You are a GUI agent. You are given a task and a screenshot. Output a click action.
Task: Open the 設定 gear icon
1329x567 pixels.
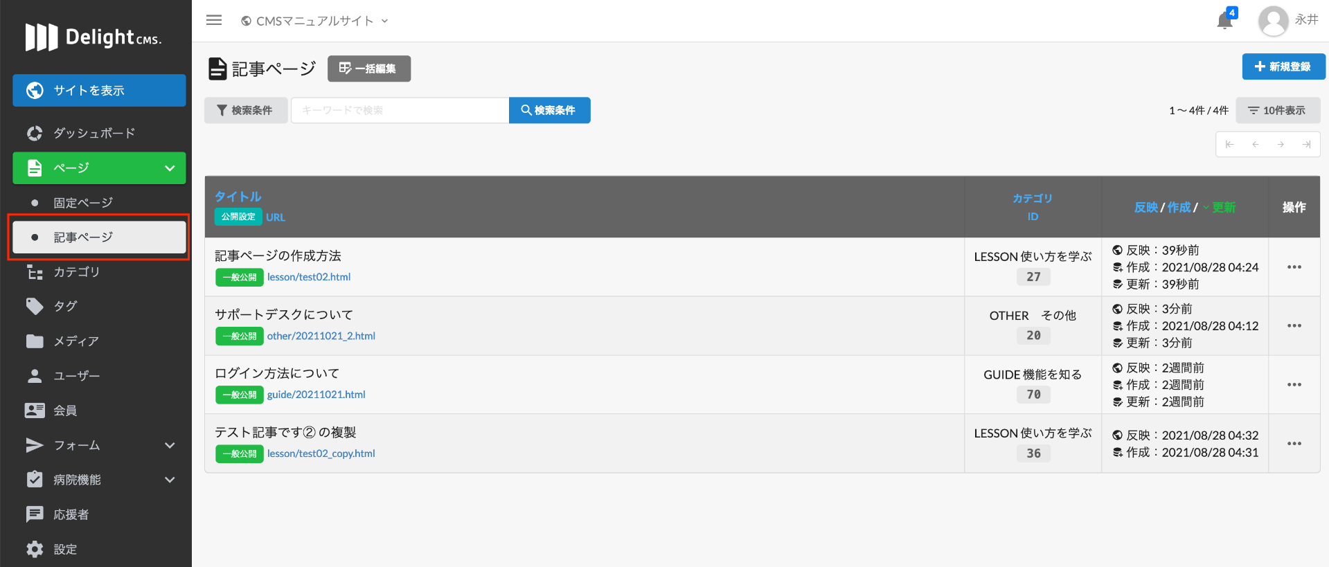(35, 549)
